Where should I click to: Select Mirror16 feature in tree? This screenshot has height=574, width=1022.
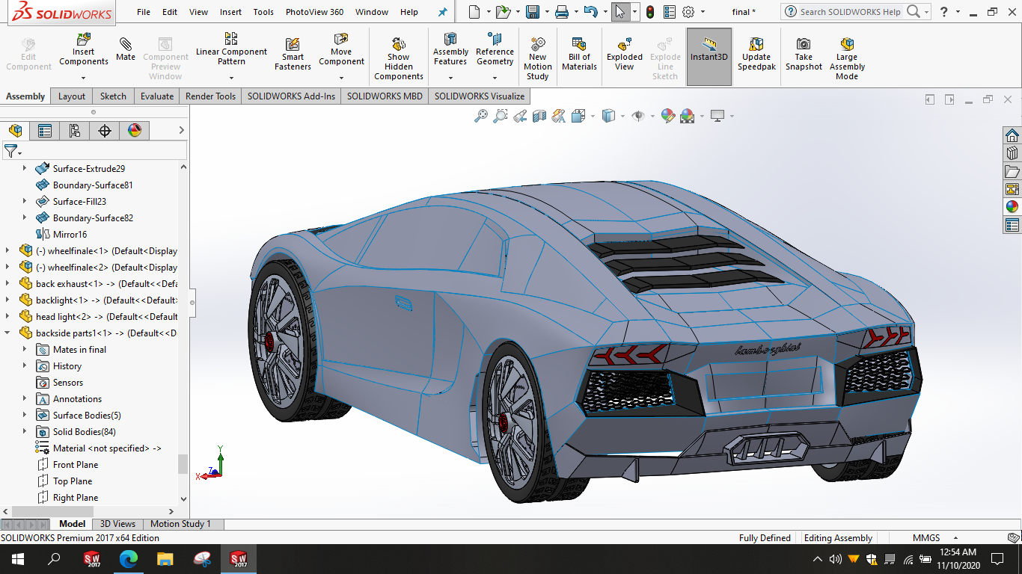70,235
